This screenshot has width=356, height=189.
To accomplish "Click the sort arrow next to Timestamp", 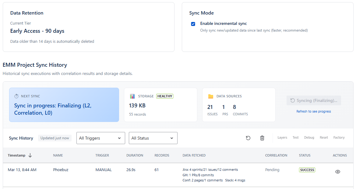I will [x=30, y=155].
